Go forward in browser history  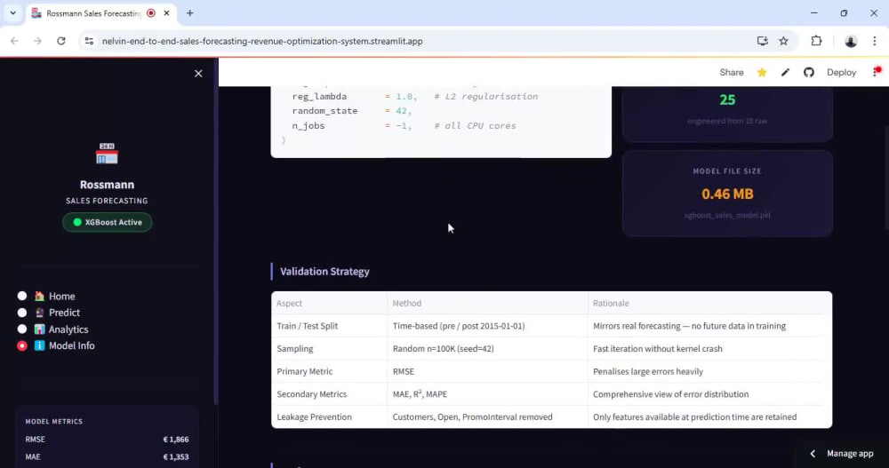(37, 41)
